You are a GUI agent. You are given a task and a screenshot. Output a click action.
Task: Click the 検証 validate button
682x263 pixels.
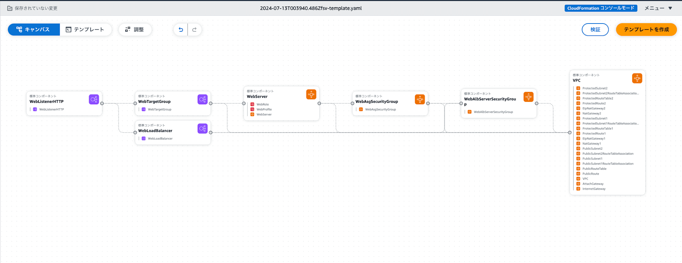tap(595, 30)
